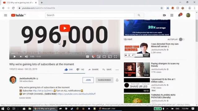Toggle closed captions CC button
Screen dimensions: 198x111
88,57
